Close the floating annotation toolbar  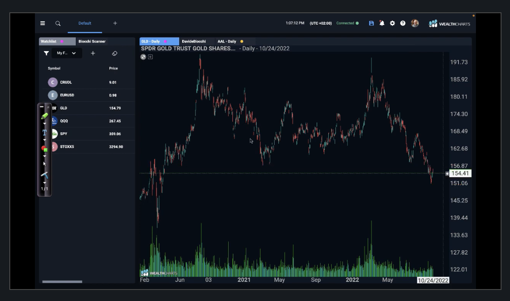pos(48,107)
